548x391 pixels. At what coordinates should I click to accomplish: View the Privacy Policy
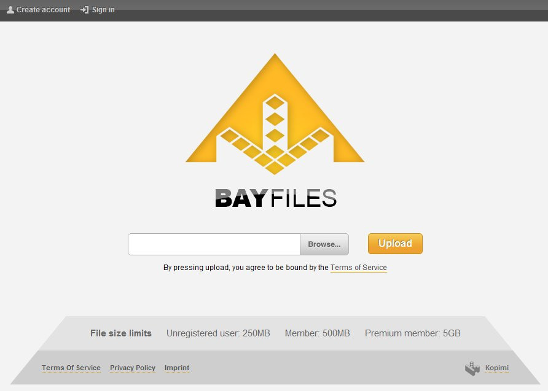tap(133, 367)
